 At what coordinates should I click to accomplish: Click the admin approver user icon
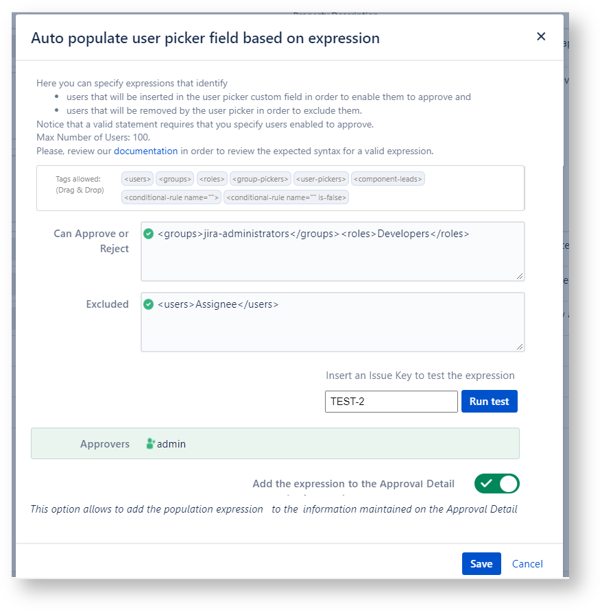pyautogui.click(x=151, y=444)
